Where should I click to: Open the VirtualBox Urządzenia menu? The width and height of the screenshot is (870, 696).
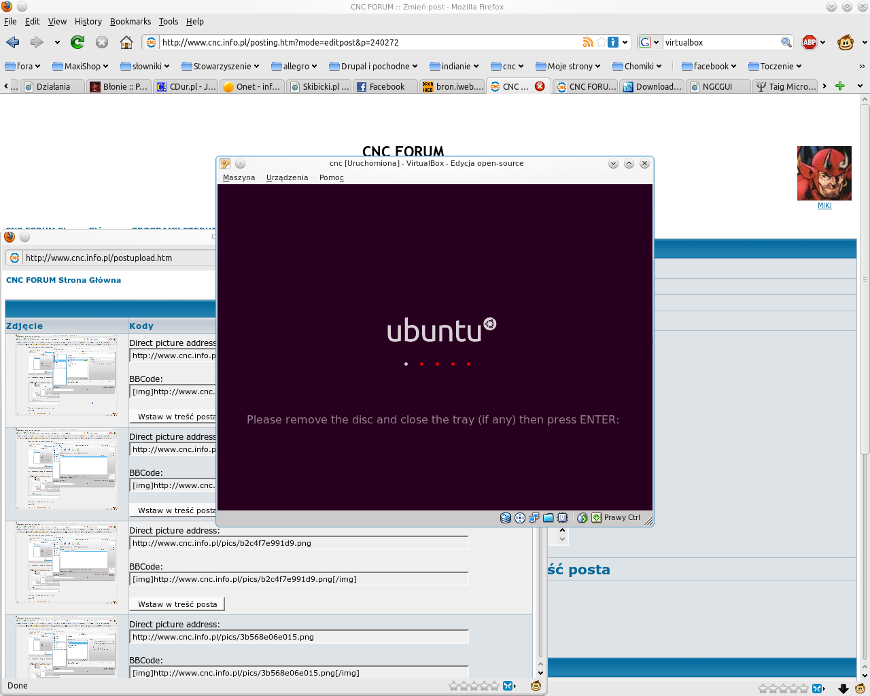click(x=287, y=177)
